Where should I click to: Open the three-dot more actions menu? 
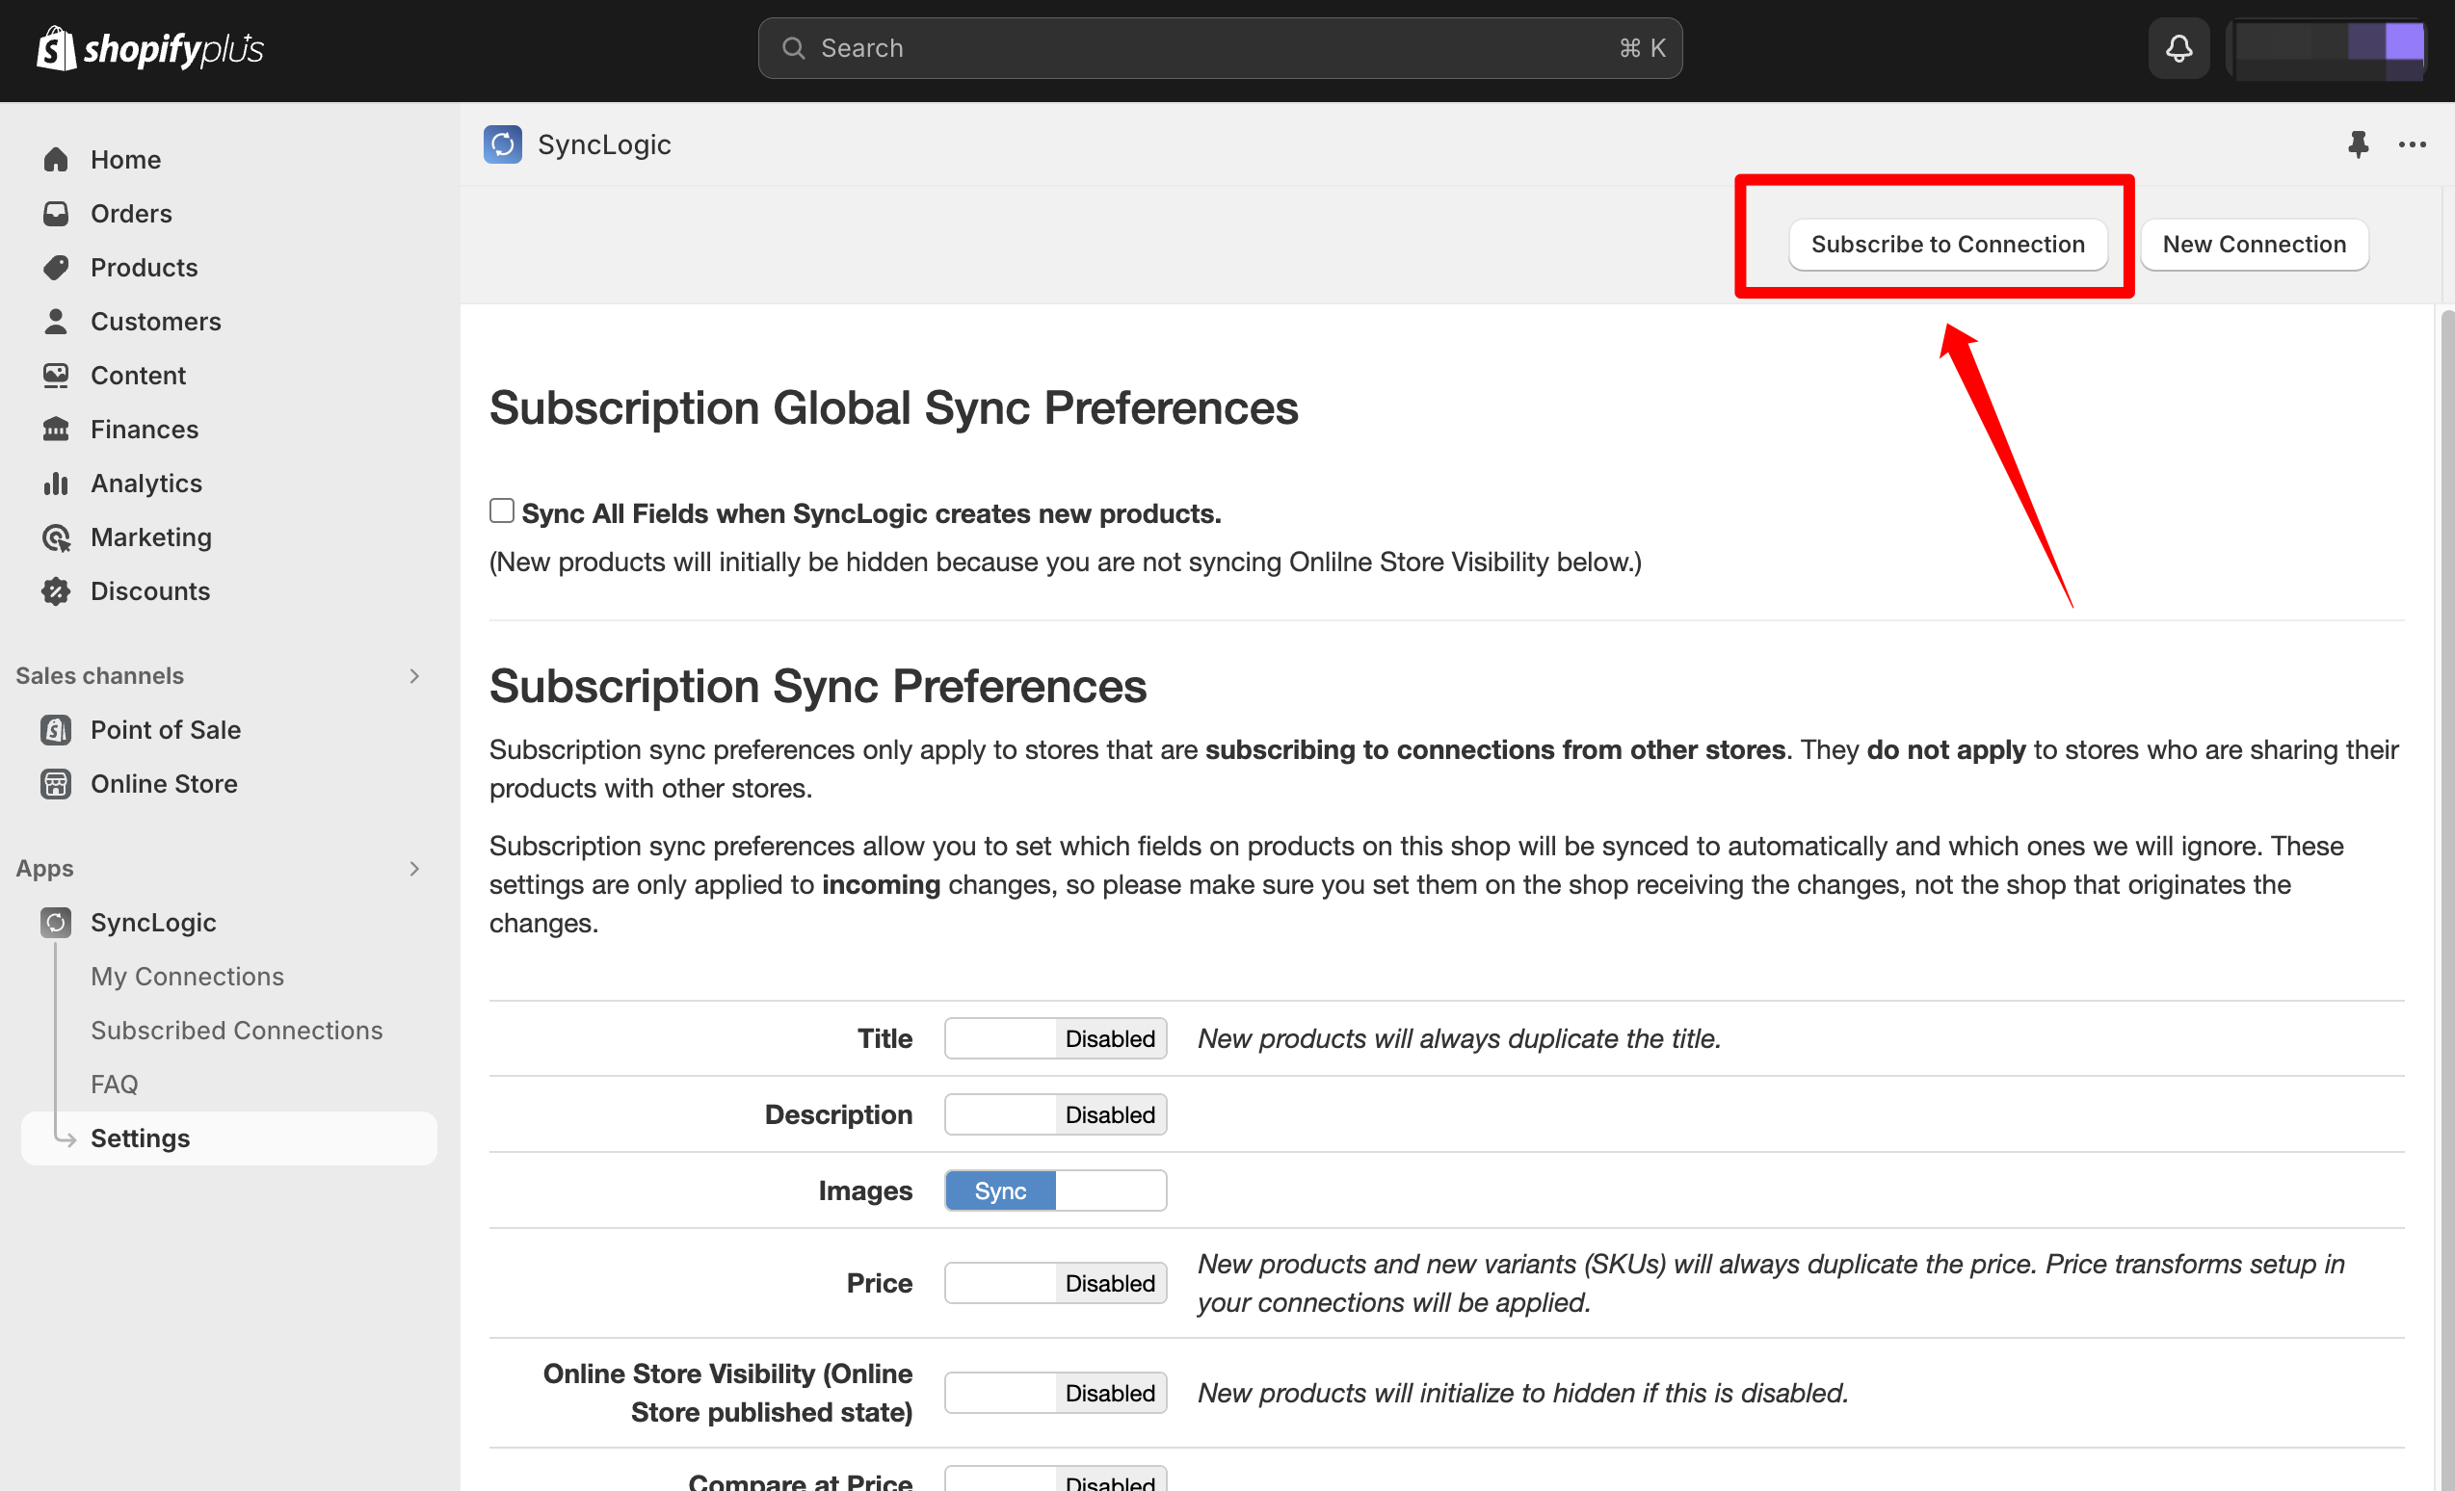(2413, 144)
